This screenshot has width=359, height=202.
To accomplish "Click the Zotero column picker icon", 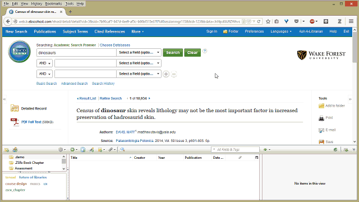I will (x=257, y=158).
